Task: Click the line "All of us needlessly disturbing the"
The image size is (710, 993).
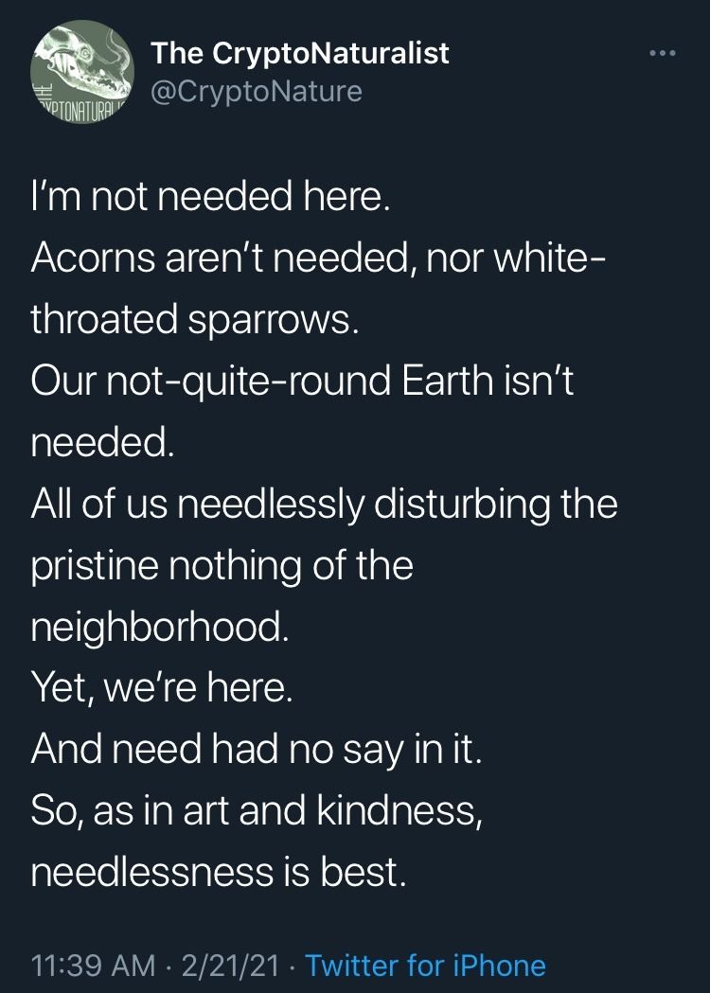Action: 324,504
